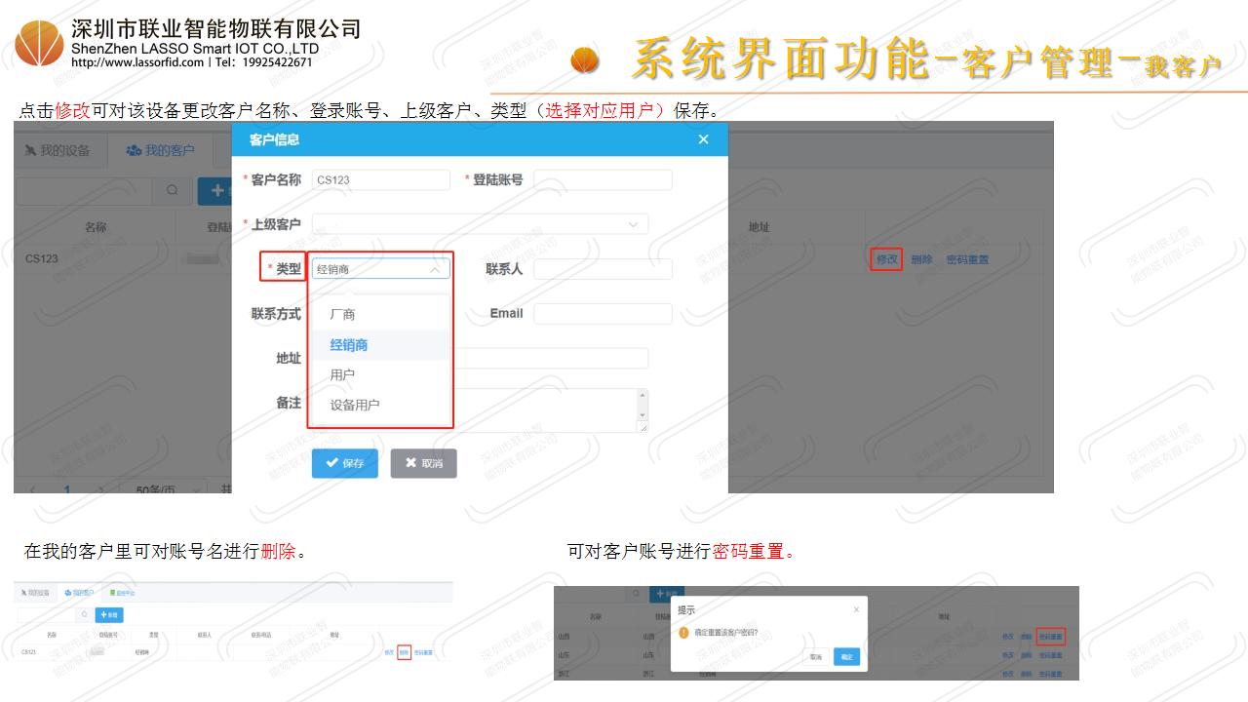Click the orange warning icon in 提示 popup
Viewport: 1248px width, 702px height.
coord(683,633)
